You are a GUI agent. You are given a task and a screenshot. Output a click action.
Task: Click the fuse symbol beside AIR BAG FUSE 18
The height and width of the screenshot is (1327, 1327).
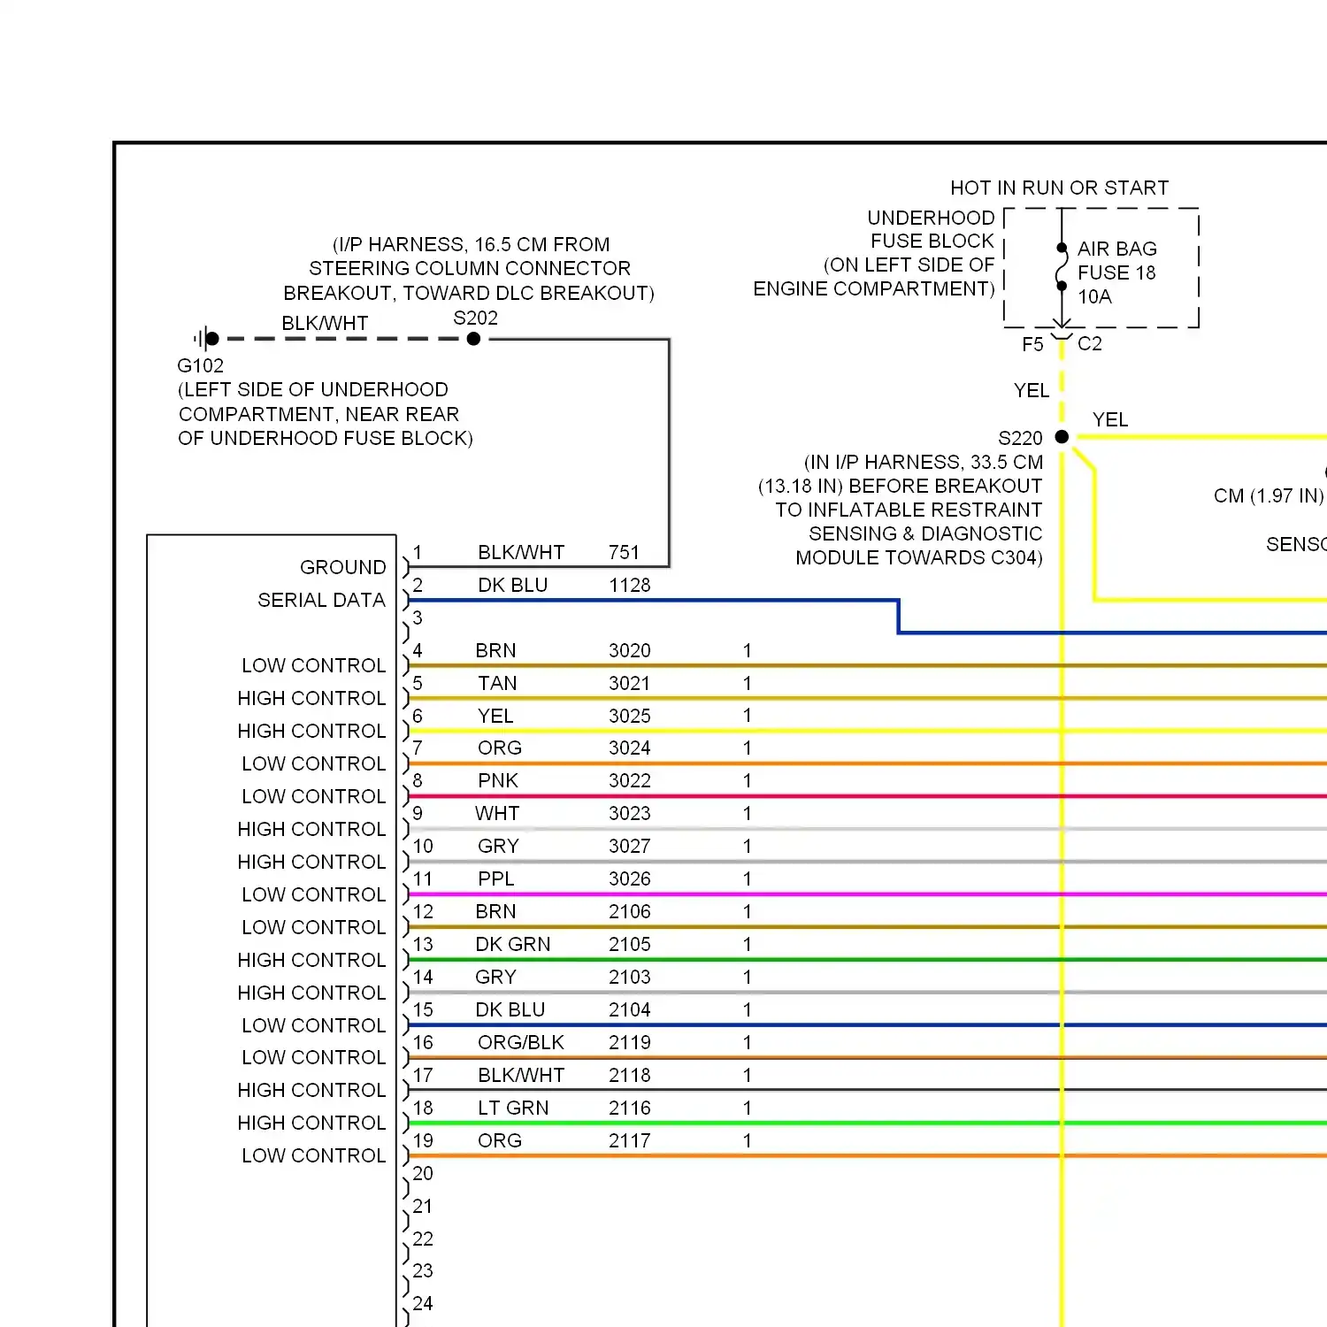1062,267
